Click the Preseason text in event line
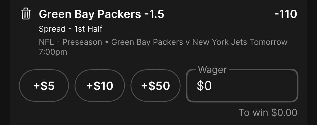Viewport: 317px width, 125px height. 82,42
